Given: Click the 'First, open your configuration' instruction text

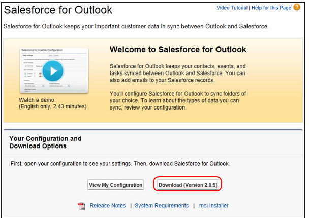Looking at the screenshot, I should (120, 164).
